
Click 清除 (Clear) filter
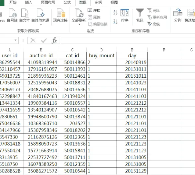click(153, 10)
